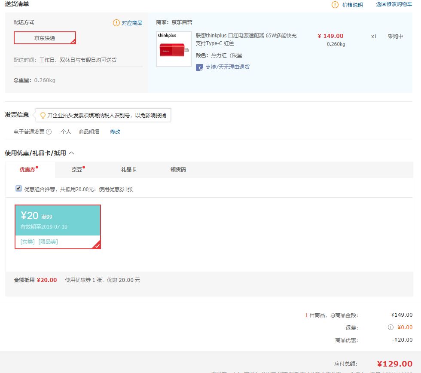Go back via 返回修改购物车 link
The width and height of the screenshot is (421, 373).
point(394,4)
